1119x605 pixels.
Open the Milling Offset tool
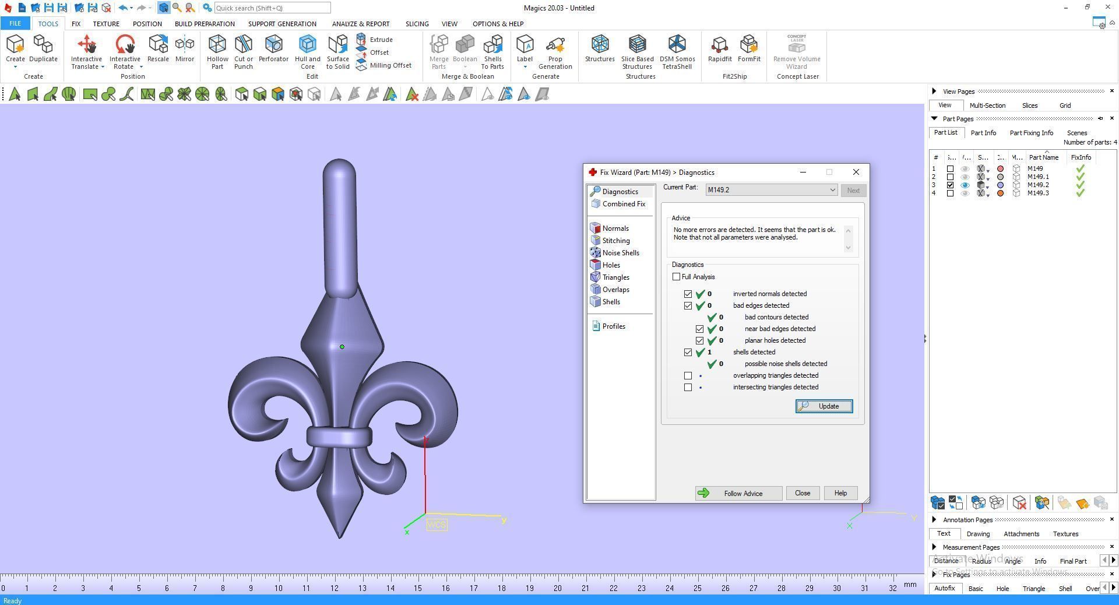tap(383, 65)
